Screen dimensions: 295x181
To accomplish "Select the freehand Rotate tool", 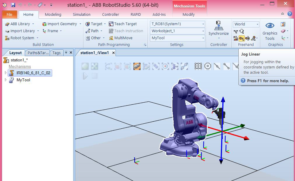I will [x=241, y=32].
